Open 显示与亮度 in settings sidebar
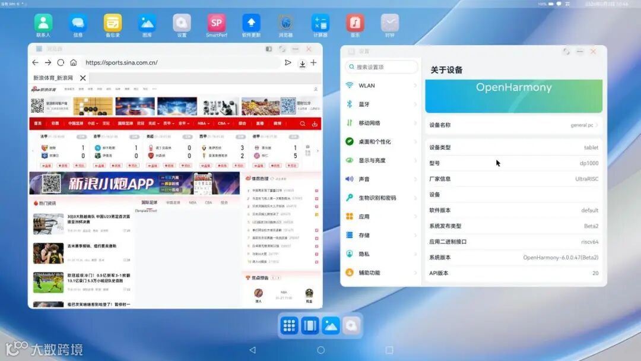 [x=381, y=160]
